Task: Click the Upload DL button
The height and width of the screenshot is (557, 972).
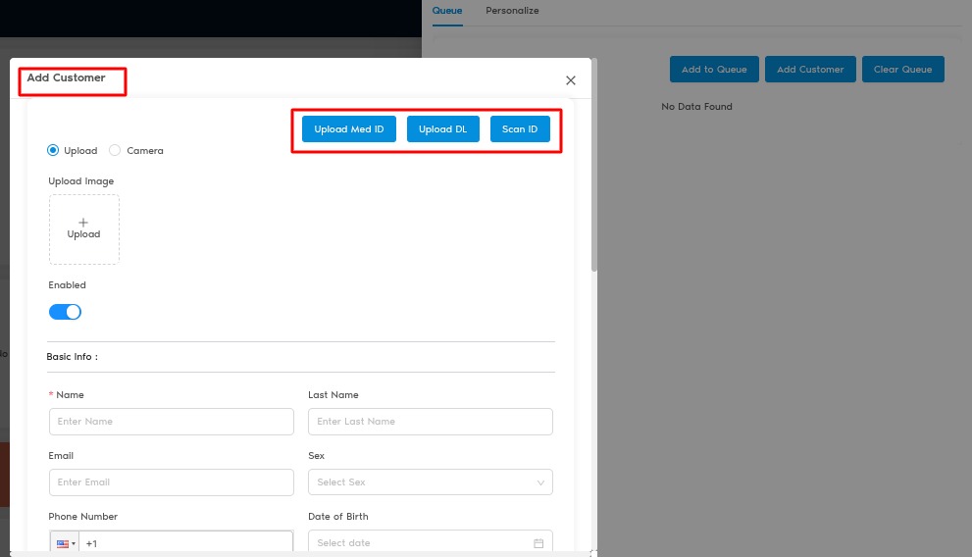Action: (442, 129)
